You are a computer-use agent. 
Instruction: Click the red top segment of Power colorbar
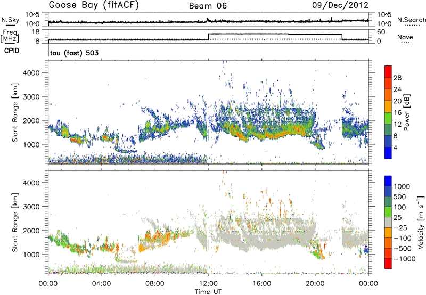[x=388, y=71]
